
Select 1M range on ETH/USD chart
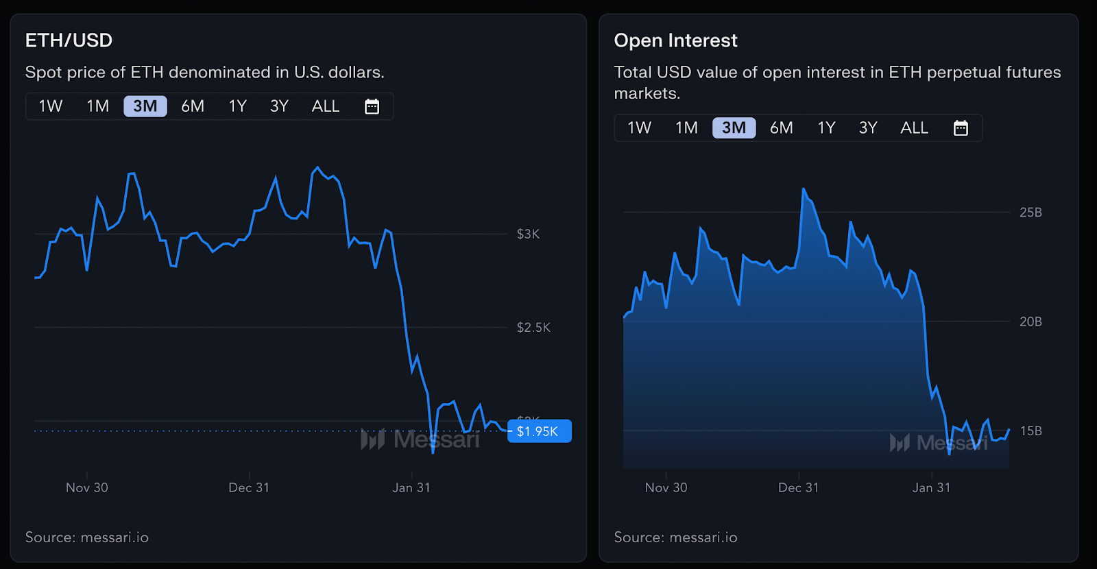tap(98, 106)
